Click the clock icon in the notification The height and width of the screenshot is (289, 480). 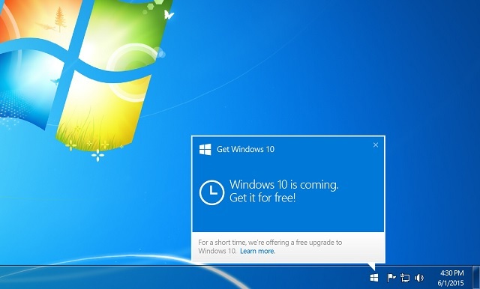[x=211, y=192]
